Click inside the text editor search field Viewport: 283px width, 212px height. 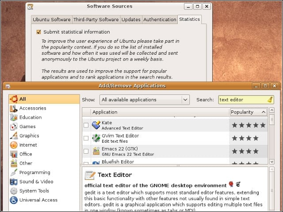[x=243, y=100]
